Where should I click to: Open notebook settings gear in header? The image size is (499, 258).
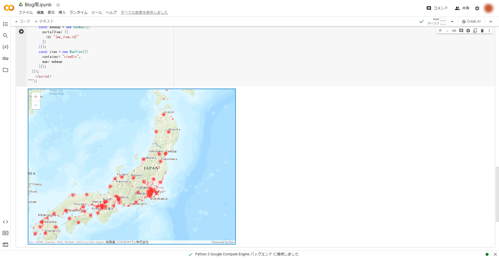(477, 8)
